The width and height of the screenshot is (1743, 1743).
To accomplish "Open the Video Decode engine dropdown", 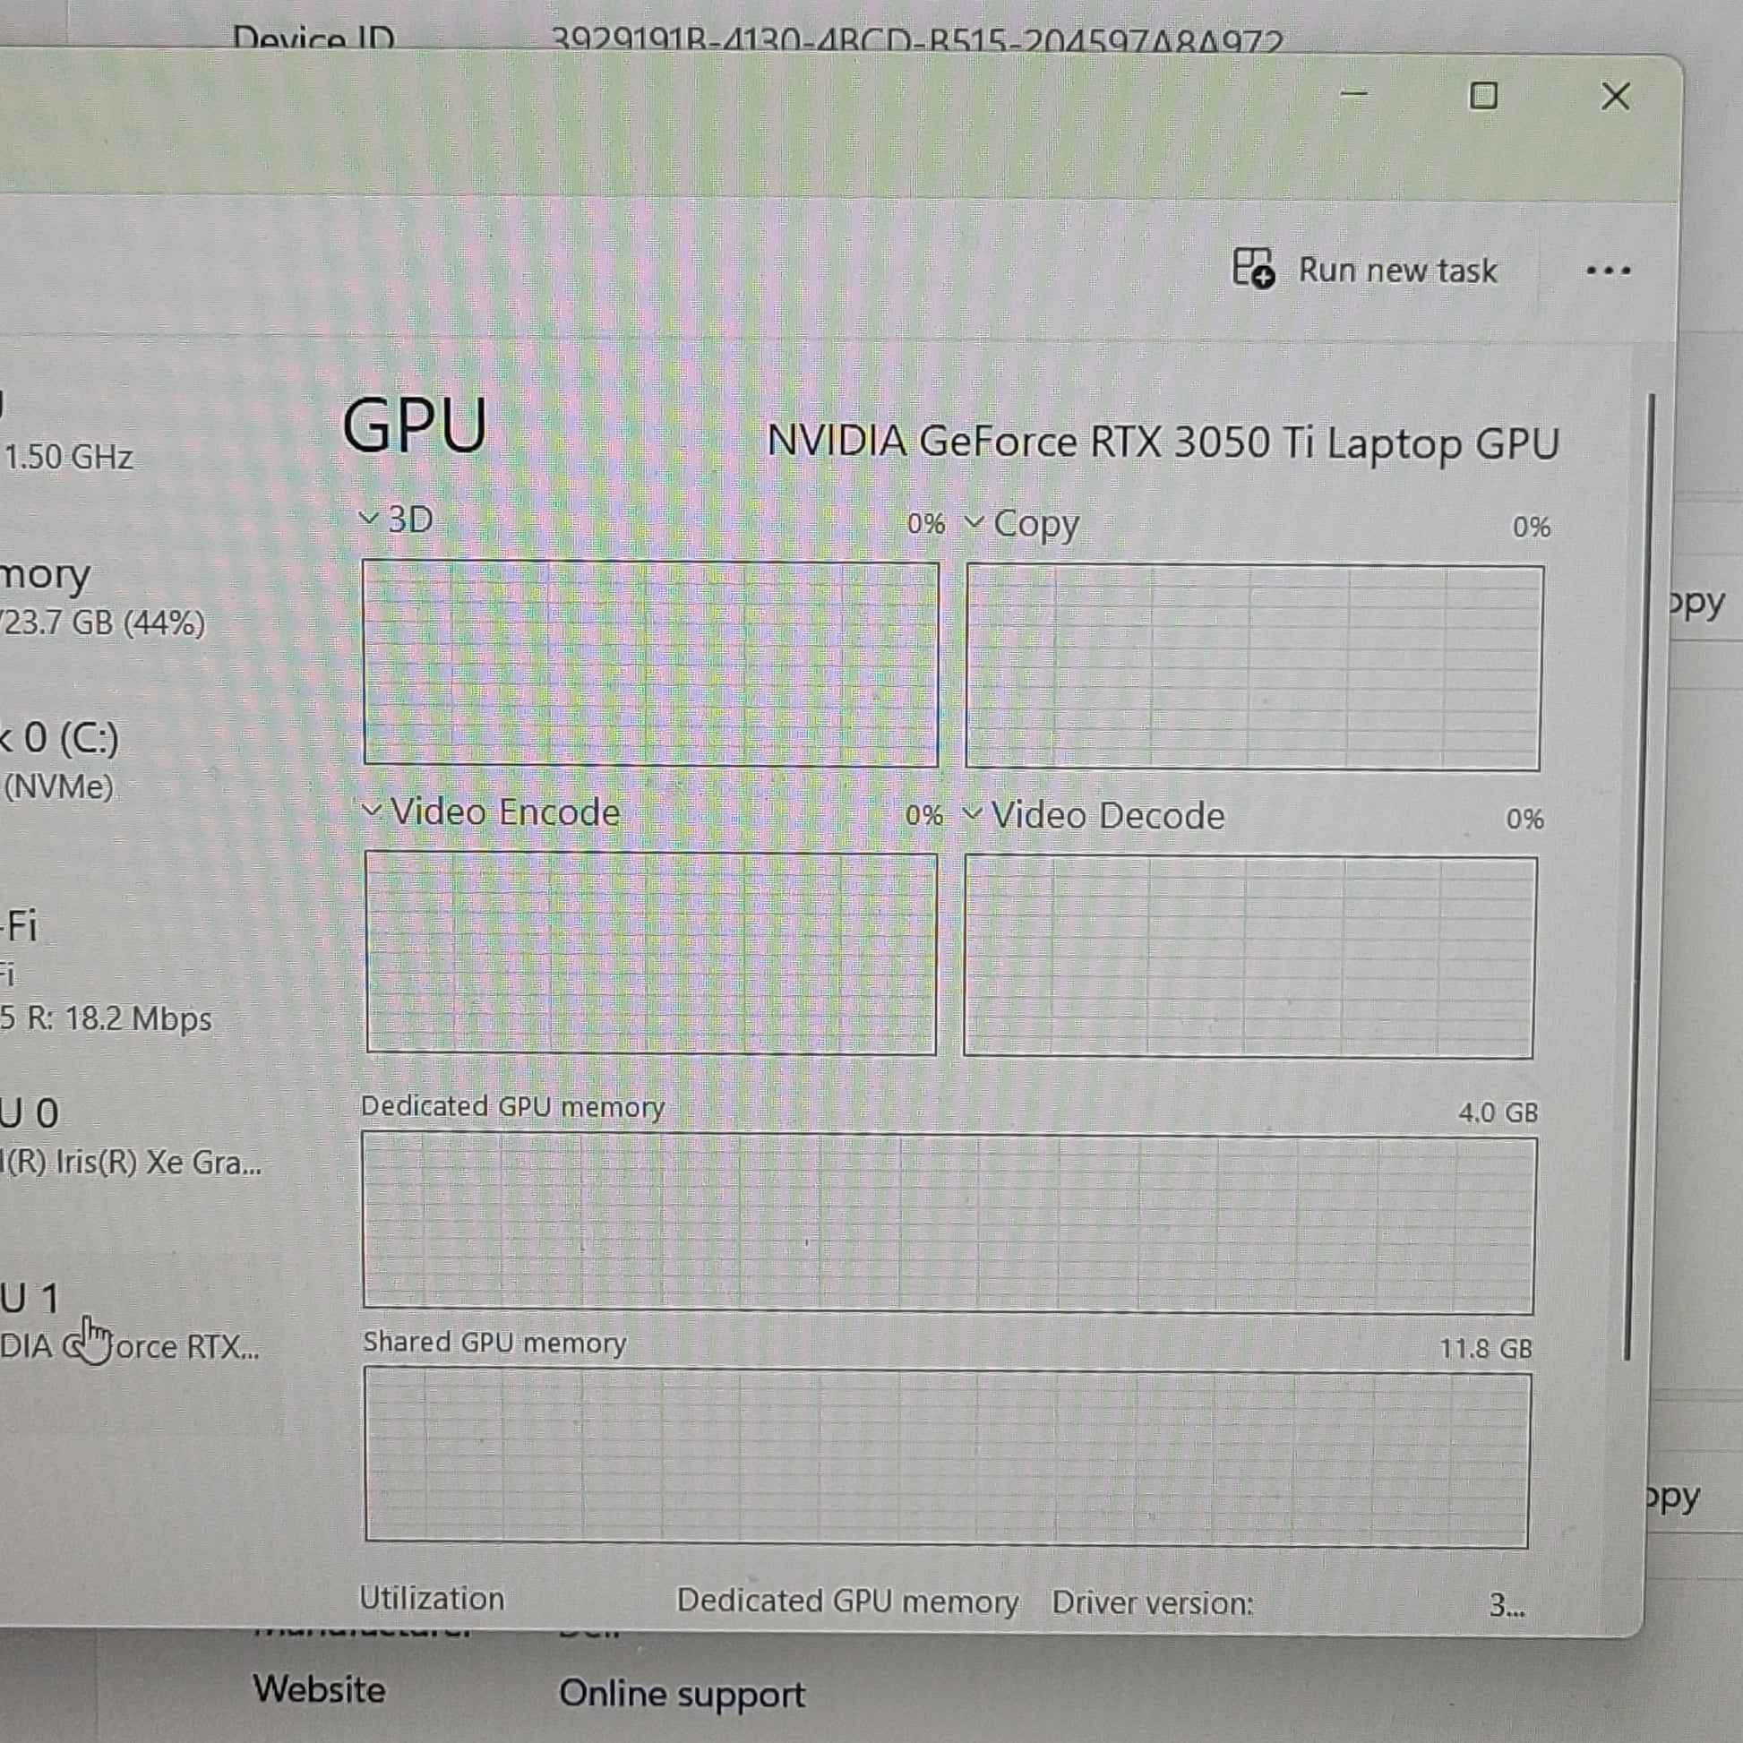I will (972, 814).
